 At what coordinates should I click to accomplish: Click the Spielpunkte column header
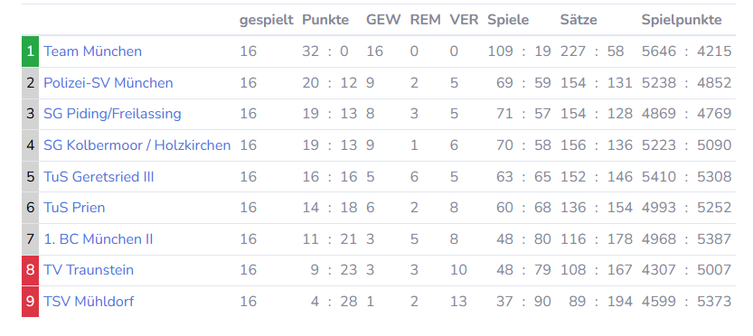coord(682,20)
